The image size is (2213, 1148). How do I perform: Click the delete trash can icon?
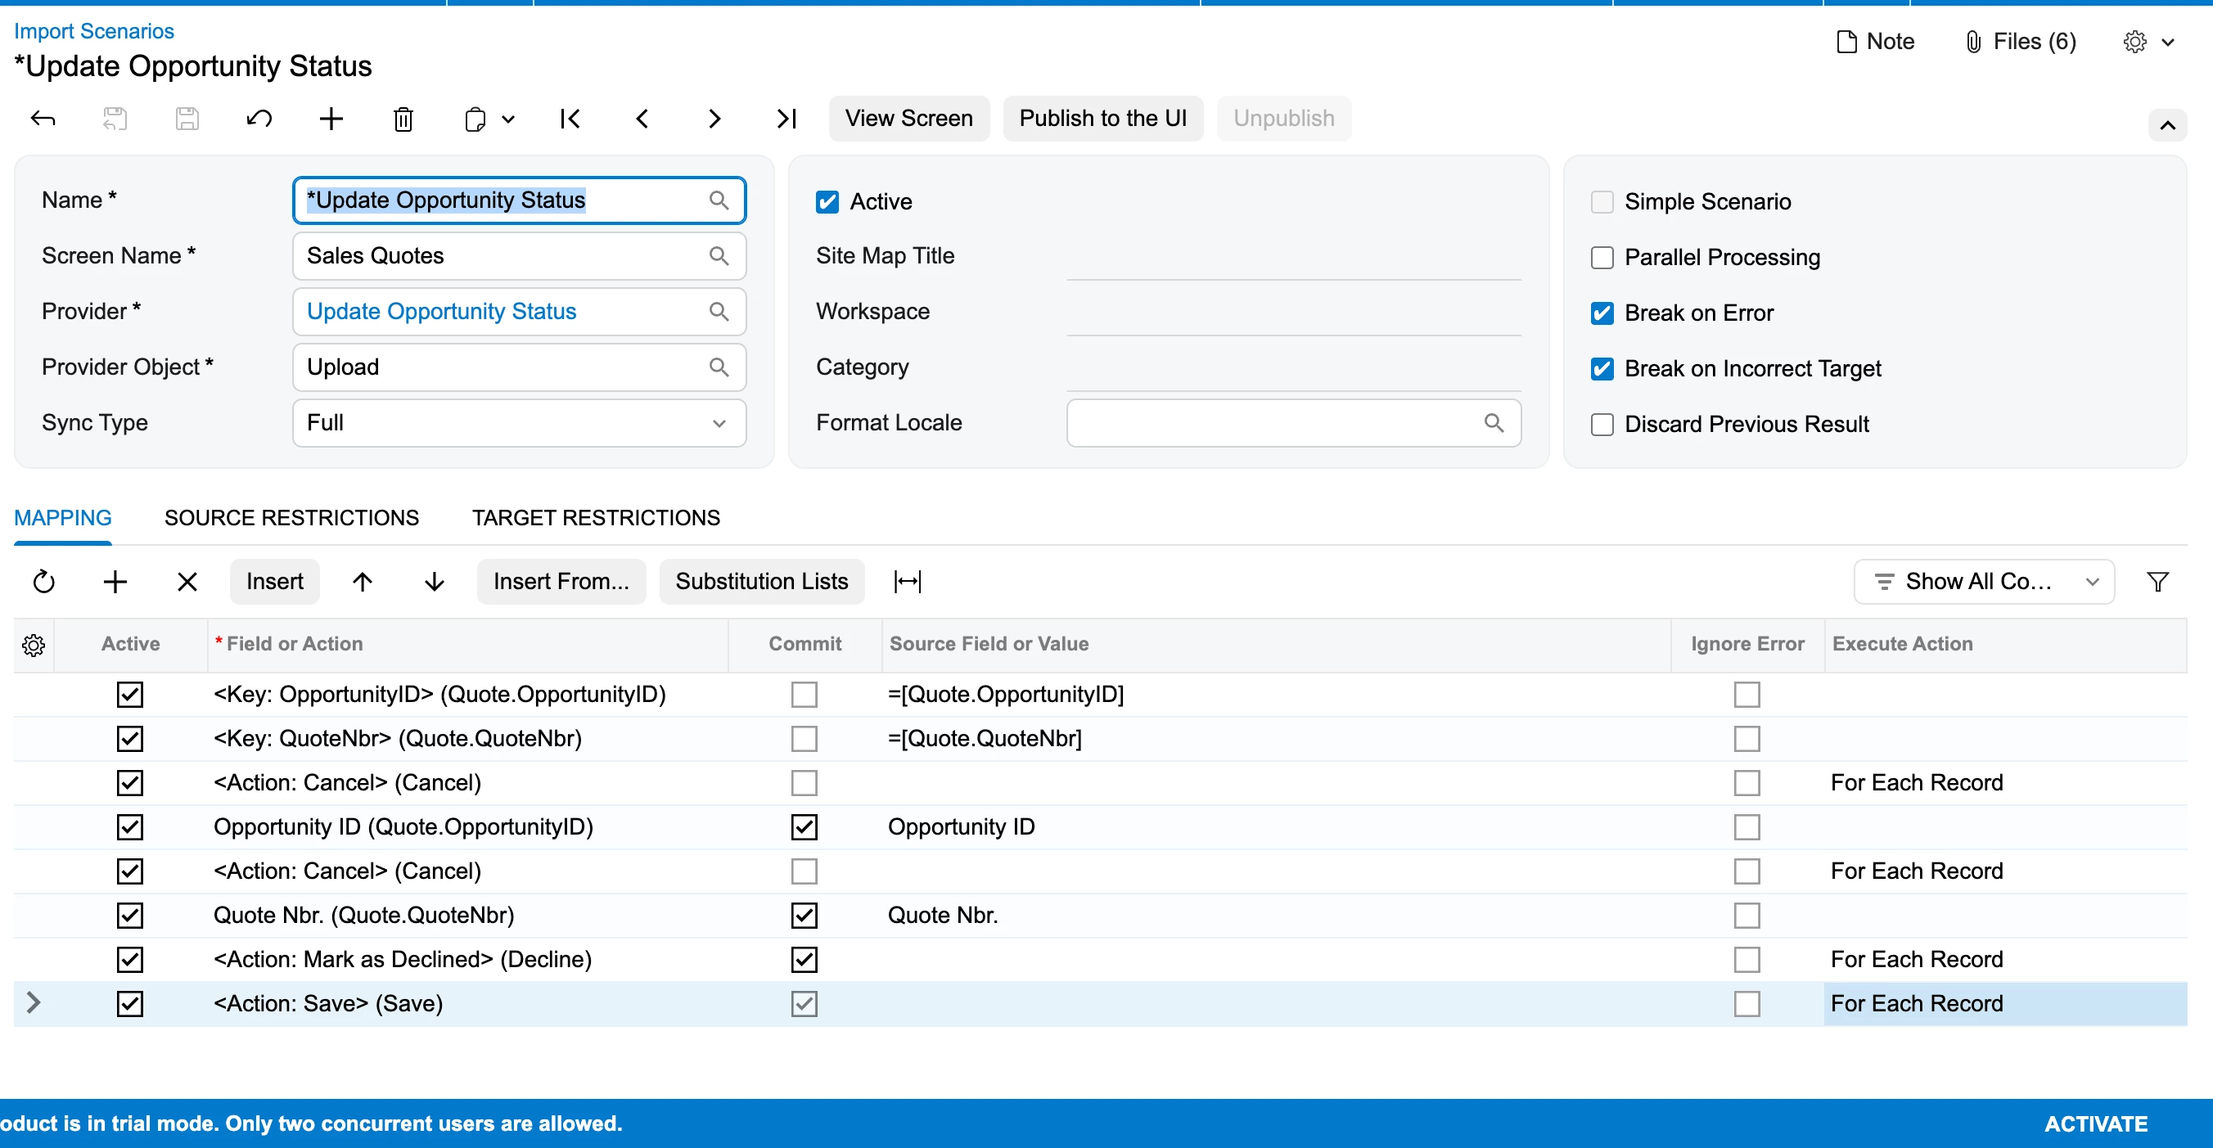[403, 119]
